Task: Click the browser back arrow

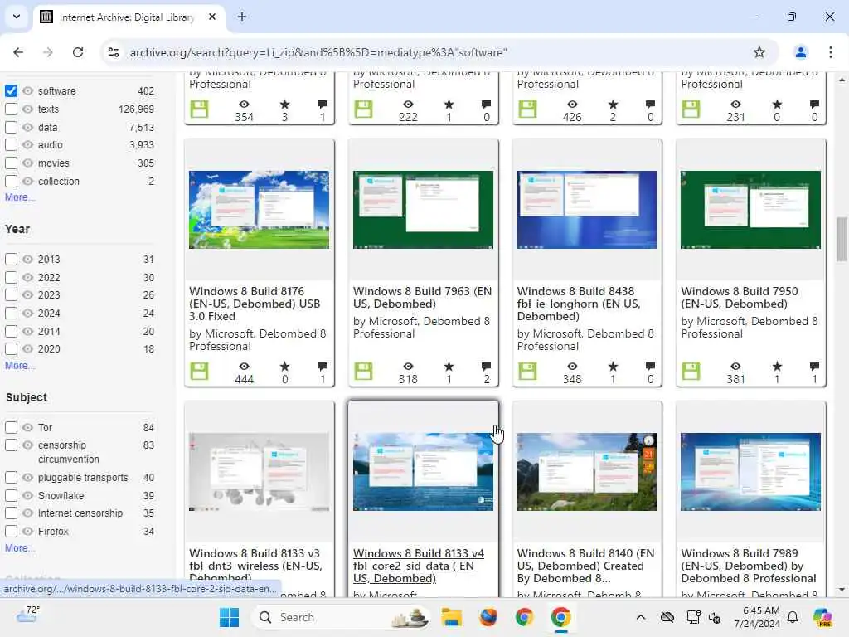Action: 18,52
